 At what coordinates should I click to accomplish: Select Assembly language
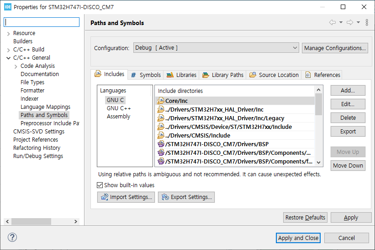(x=119, y=116)
